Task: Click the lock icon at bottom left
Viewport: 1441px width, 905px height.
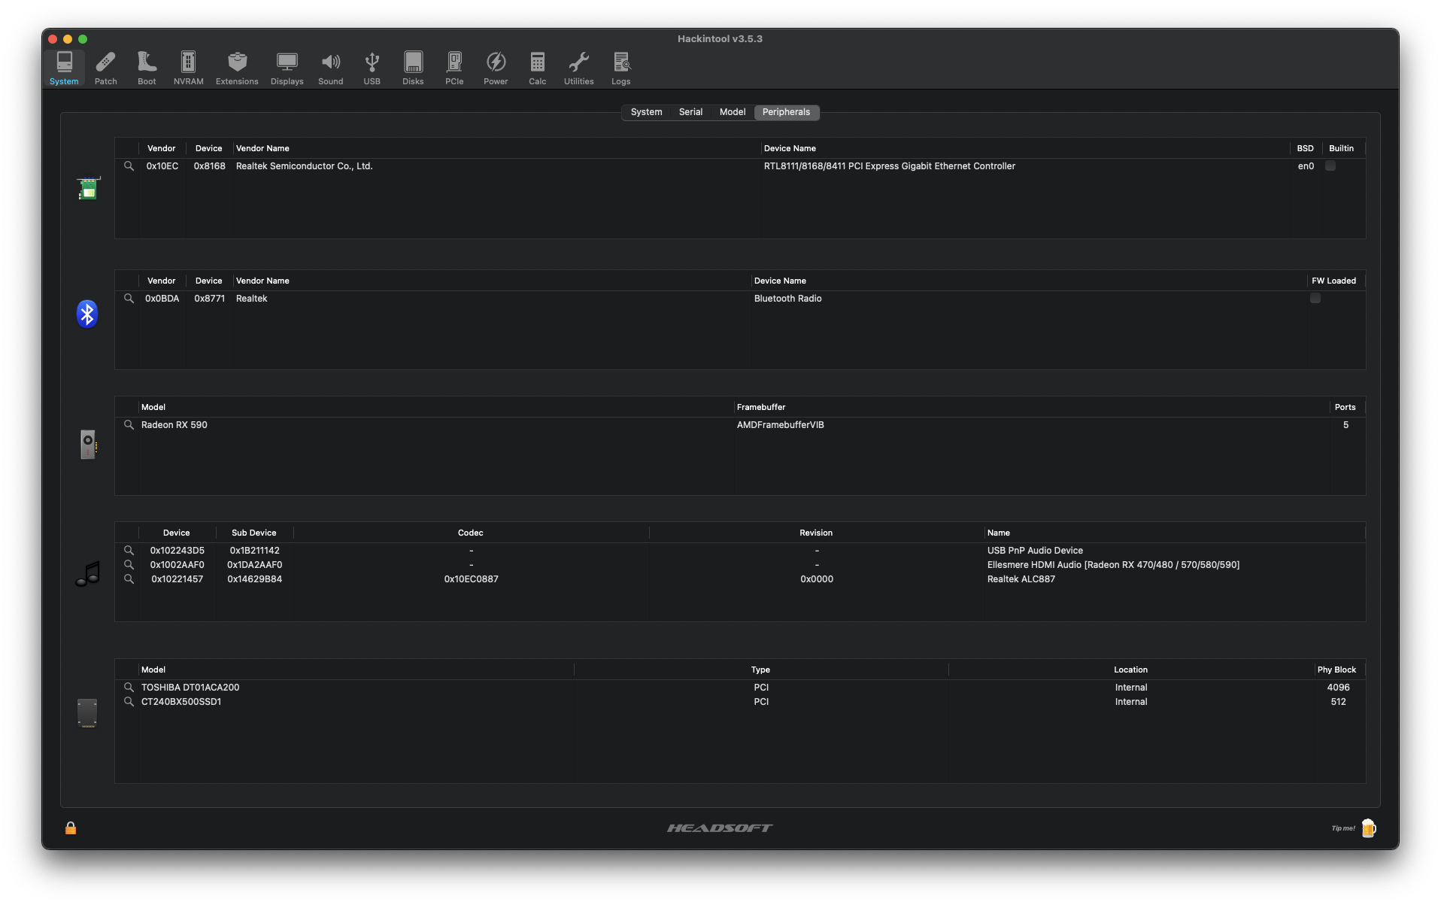Action: (x=71, y=828)
